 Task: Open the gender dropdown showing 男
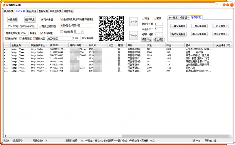(83, 32)
